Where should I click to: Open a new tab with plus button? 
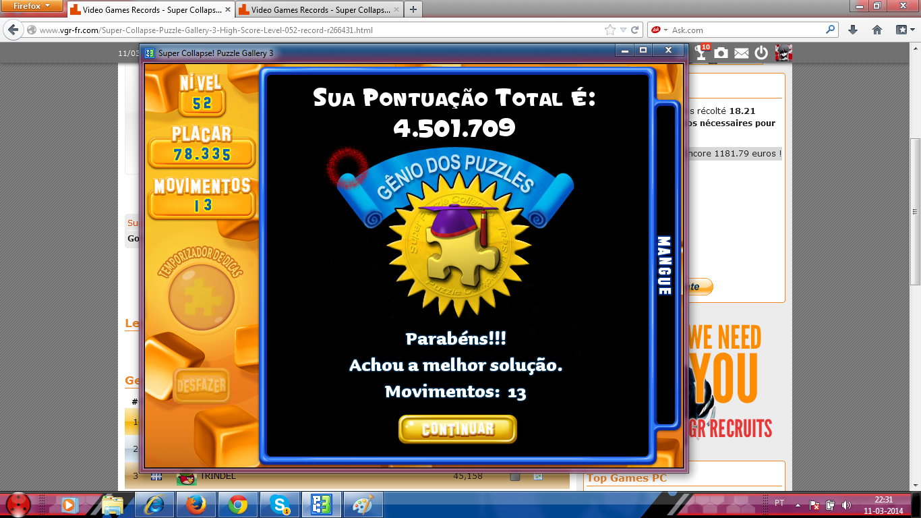point(413,9)
